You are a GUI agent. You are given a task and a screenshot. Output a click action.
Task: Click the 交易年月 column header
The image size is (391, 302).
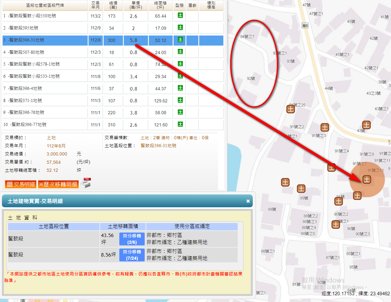click(95, 5)
